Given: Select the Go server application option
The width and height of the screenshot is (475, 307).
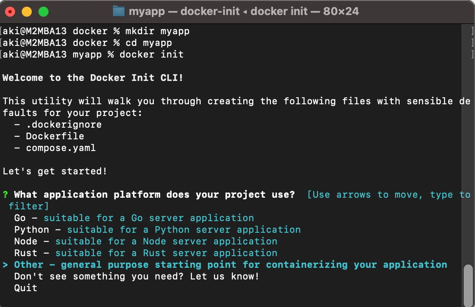Looking at the screenshot, I should (x=134, y=218).
